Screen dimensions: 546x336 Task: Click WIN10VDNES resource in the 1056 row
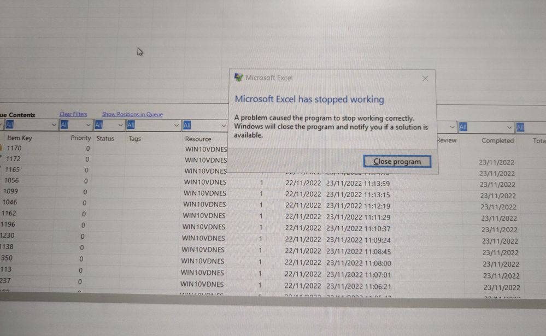point(205,182)
